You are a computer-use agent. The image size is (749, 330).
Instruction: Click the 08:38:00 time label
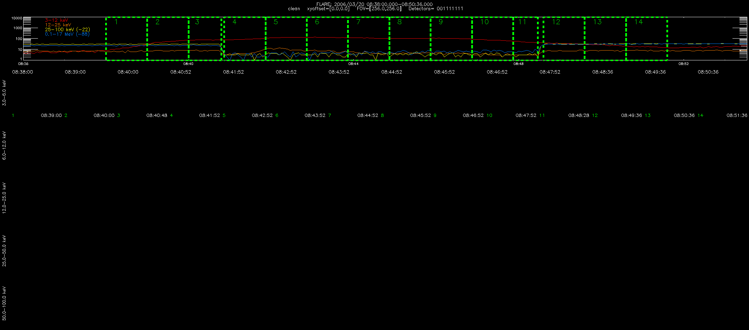tap(23, 72)
